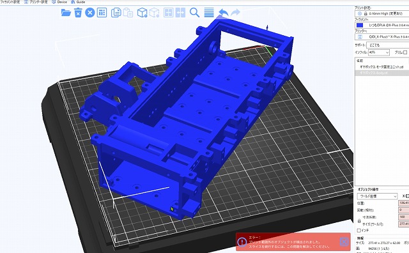
Task: Delete selected object with trash icon
Action: [78, 13]
